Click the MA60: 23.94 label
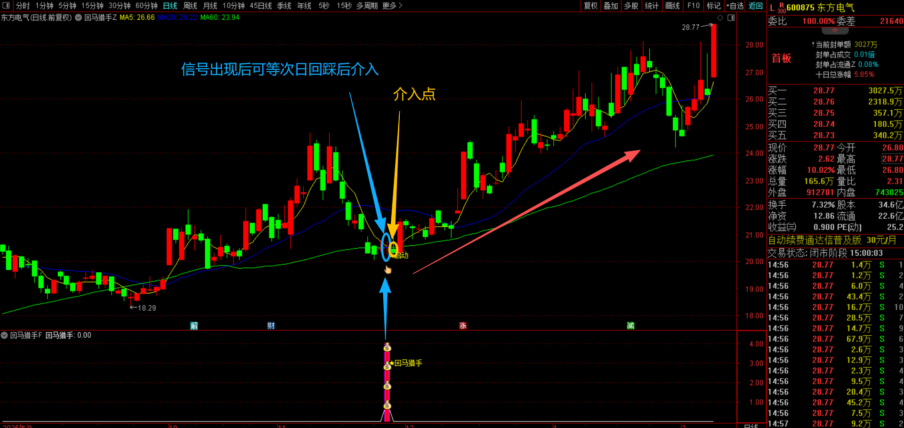904x428 pixels. click(x=220, y=17)
